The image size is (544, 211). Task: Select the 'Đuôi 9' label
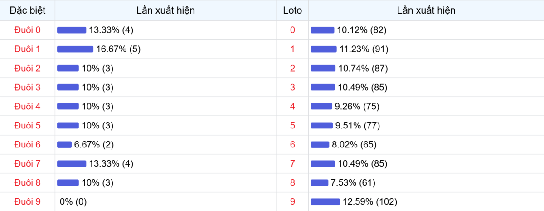click(27, 201)
